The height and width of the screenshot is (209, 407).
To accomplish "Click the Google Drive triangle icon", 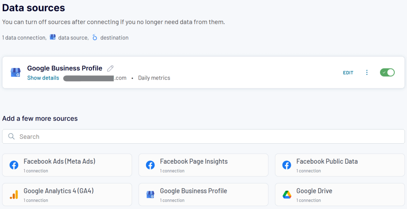I will (x=287, y=195).
